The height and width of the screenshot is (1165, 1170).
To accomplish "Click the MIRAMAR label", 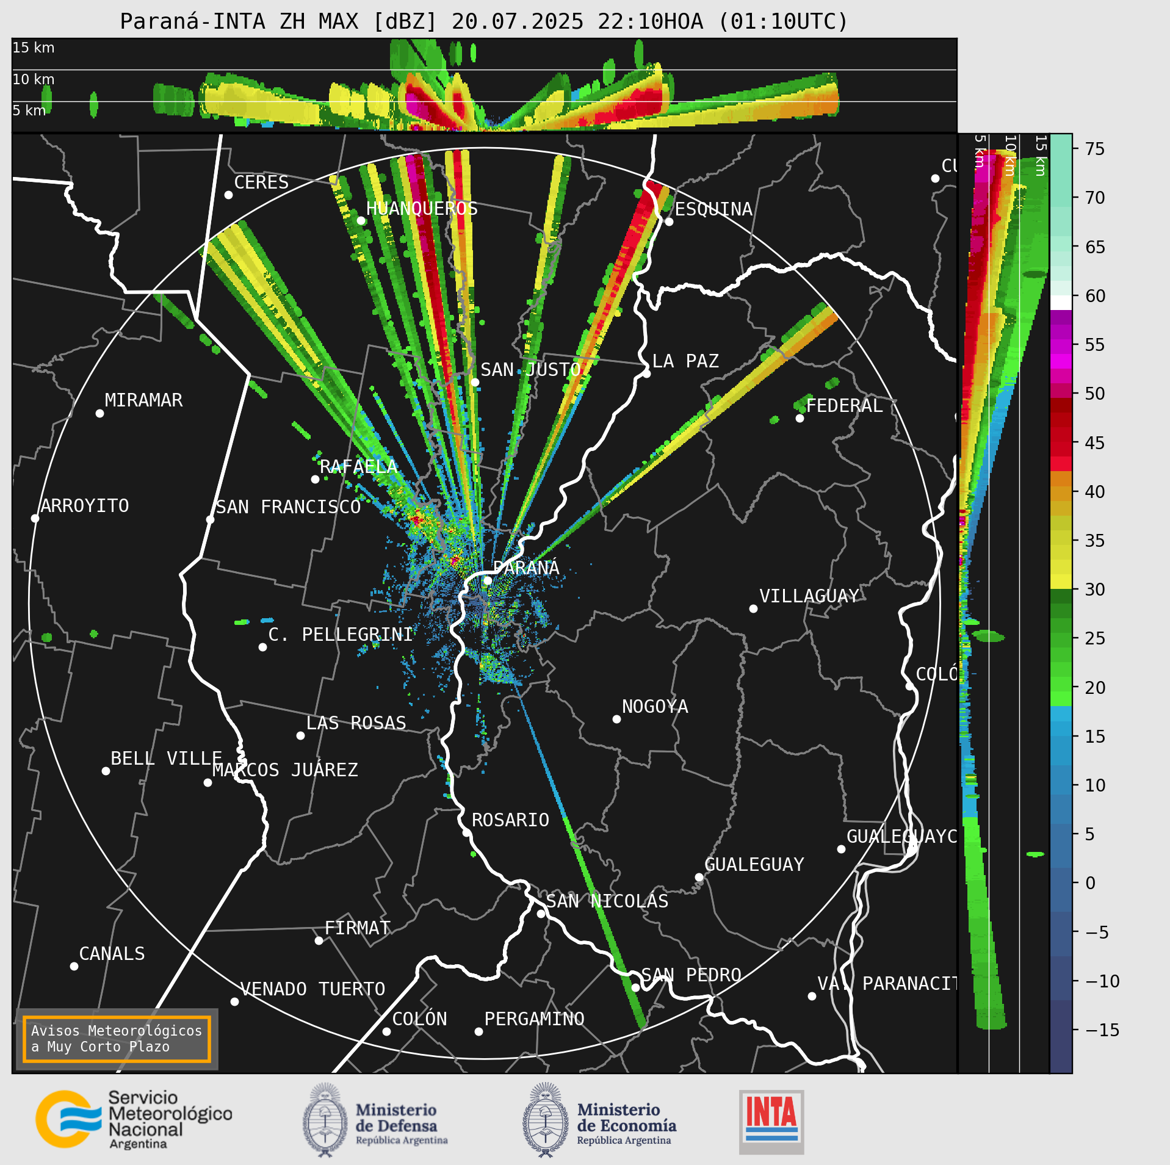I will point(143,400).
